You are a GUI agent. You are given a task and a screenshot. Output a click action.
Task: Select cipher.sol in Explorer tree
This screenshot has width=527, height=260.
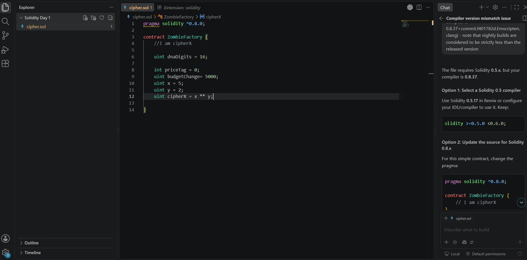pyautogui.click(x=66, y=27)
